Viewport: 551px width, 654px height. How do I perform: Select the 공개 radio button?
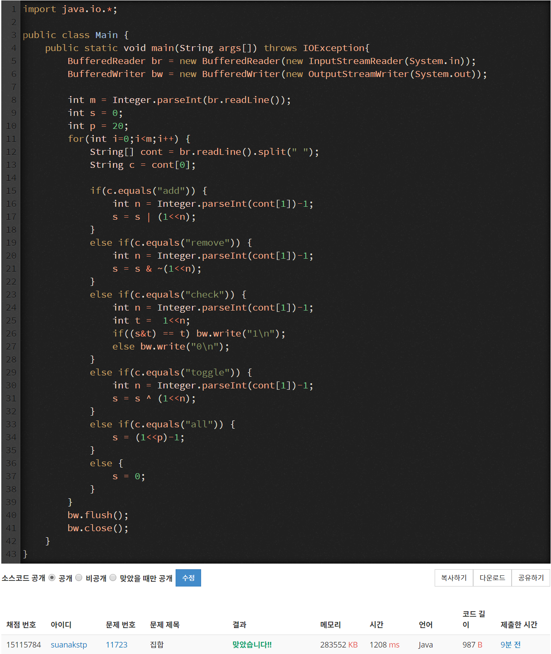(x=52, y=577)
